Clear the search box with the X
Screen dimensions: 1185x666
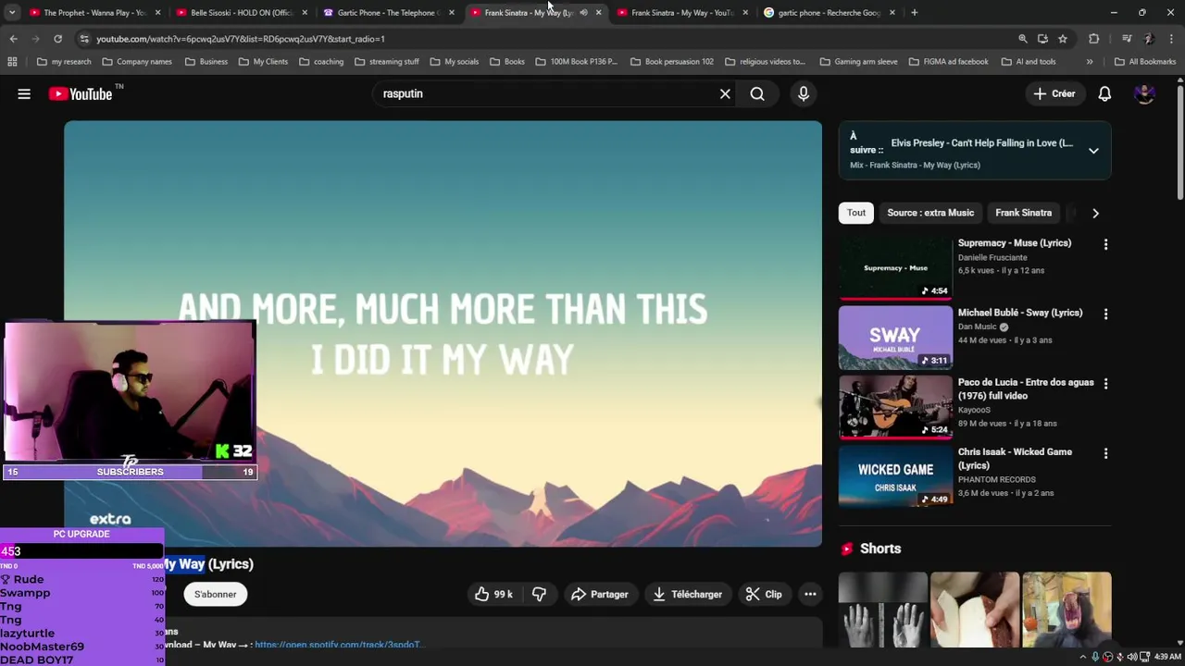click(725, 93)
